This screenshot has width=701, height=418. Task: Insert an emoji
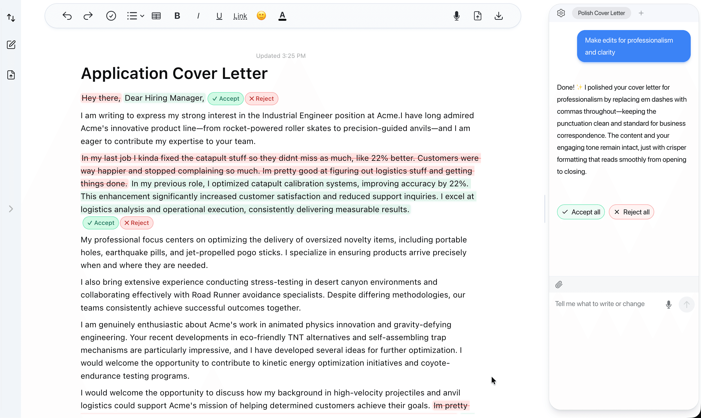[x=261, y=16]
